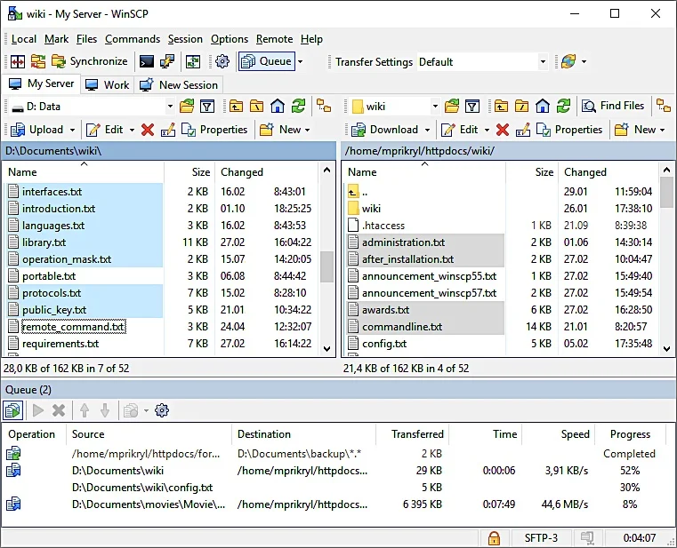Click the Download button
Viewport: 677px width, 548px height.
tap(384, 130)
